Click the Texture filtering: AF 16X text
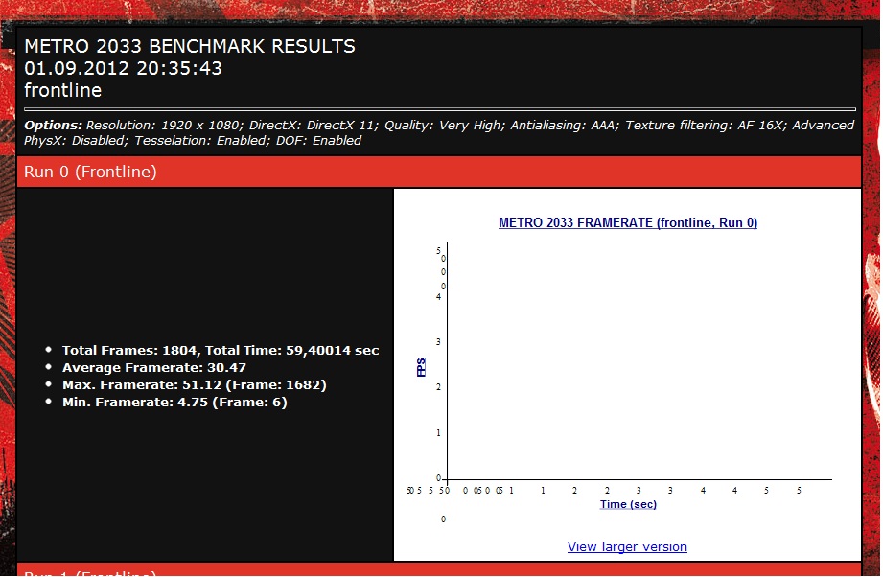The width and height of the screenshot is (883, 577). (x=705, y=126)
